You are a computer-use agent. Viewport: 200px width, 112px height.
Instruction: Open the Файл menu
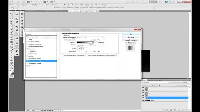12,5
